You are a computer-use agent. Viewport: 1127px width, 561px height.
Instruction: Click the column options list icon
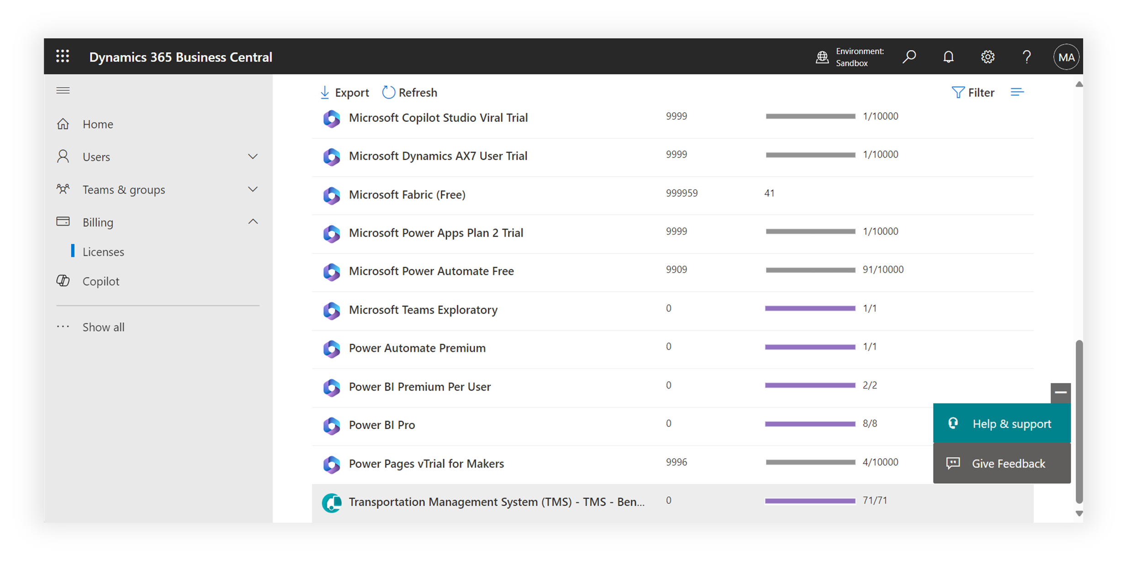pyautogui.click(x=1017, y=92)
